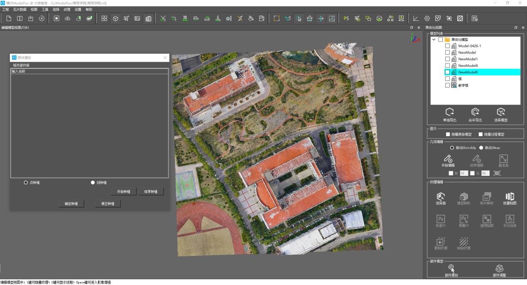Check the Model-0426-1 model checkbox
The image size is (527, 285).
(x=447, y=46)
